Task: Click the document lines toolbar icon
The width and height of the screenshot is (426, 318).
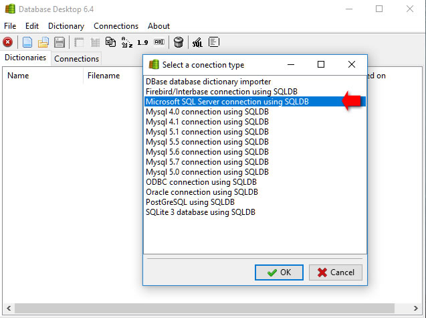Action: [214, 42]
